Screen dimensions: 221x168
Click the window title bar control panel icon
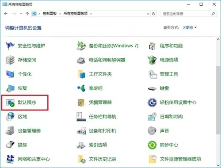point(5,4)
